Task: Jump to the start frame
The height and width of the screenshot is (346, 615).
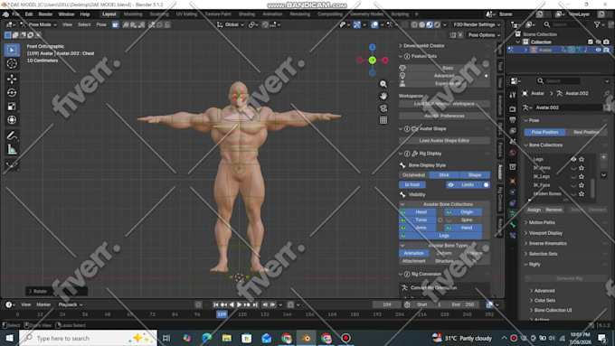Action: coord(216,304)
